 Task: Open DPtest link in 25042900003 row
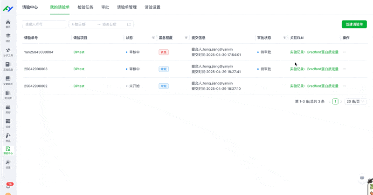pos(79,69)
